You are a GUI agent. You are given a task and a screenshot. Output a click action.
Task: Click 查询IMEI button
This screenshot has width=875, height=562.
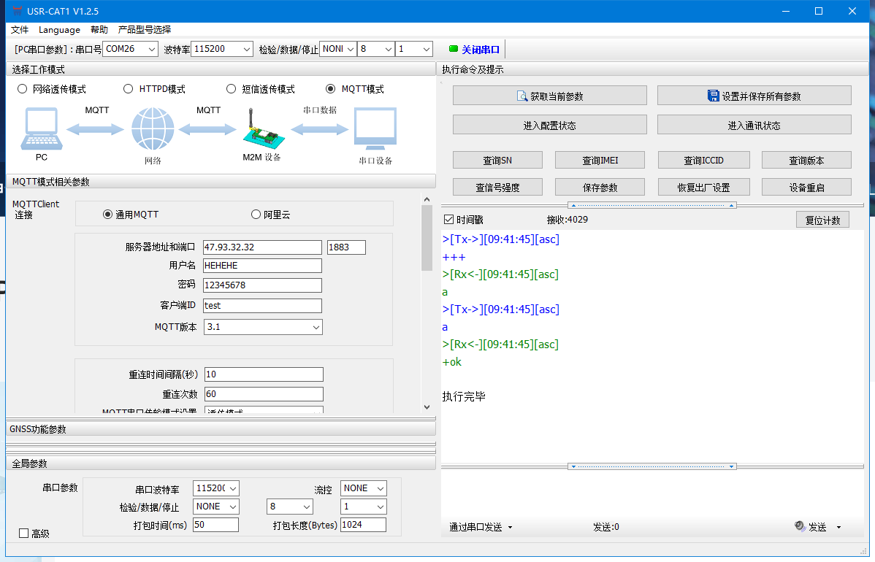point(600,160)
